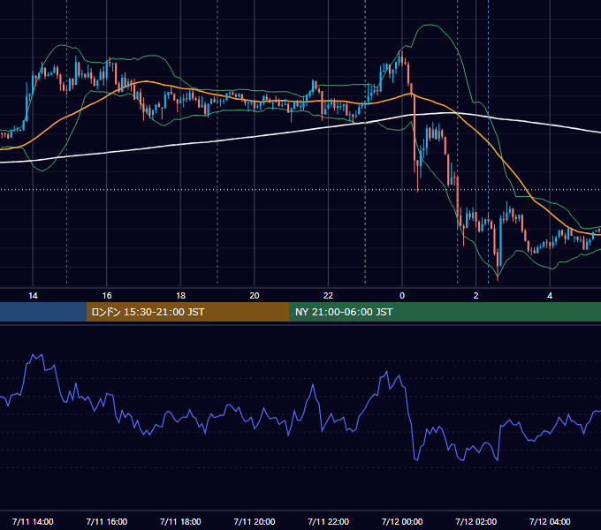
Task: Click hour label 4 on upper time axis
Action: [x=550, y=296]
